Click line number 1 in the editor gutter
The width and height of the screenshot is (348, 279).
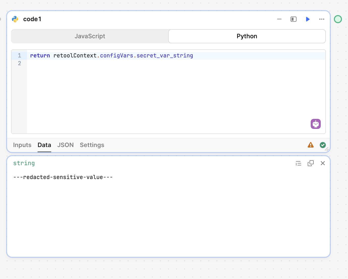coord(19,55)
